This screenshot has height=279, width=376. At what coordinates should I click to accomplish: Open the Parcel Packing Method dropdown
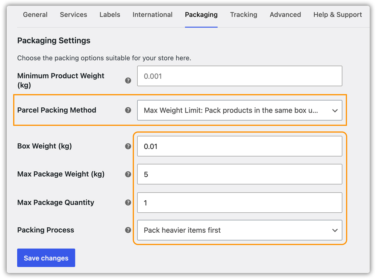coord(240,110)
